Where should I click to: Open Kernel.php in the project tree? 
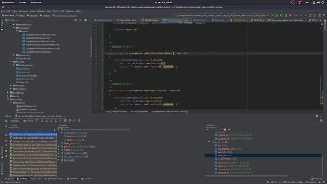point(24,59)
